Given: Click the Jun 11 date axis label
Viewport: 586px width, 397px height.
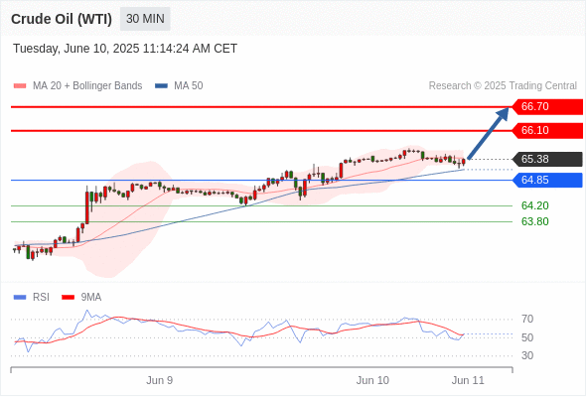Looking at the screenshot, I should [x=468, y=380].
